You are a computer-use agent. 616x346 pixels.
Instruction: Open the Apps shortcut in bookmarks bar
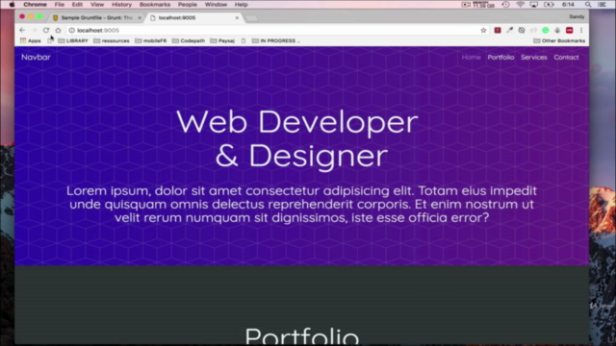tap(30, 40)
